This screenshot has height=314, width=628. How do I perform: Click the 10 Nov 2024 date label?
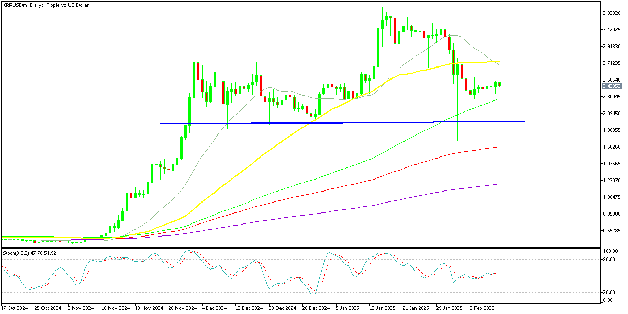pos(115,309)
